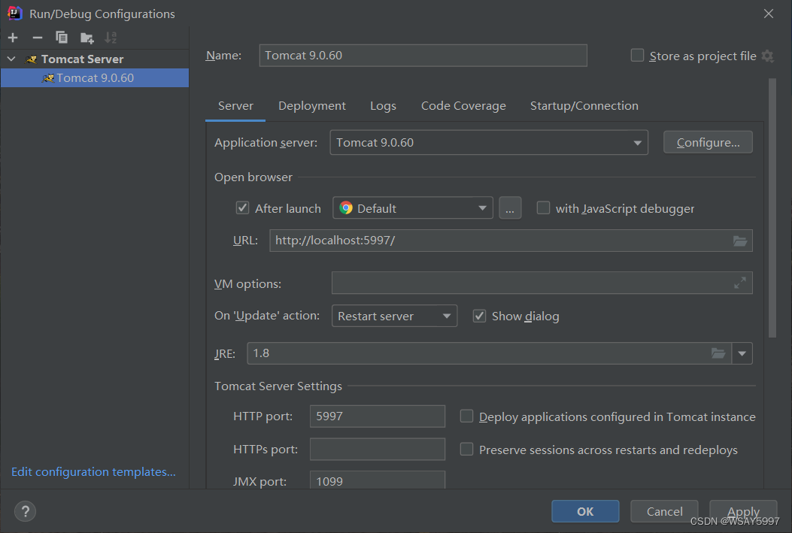
Task: Select Tomcat 9.0.60 in configuration tree
Action: tap(95, 77)
